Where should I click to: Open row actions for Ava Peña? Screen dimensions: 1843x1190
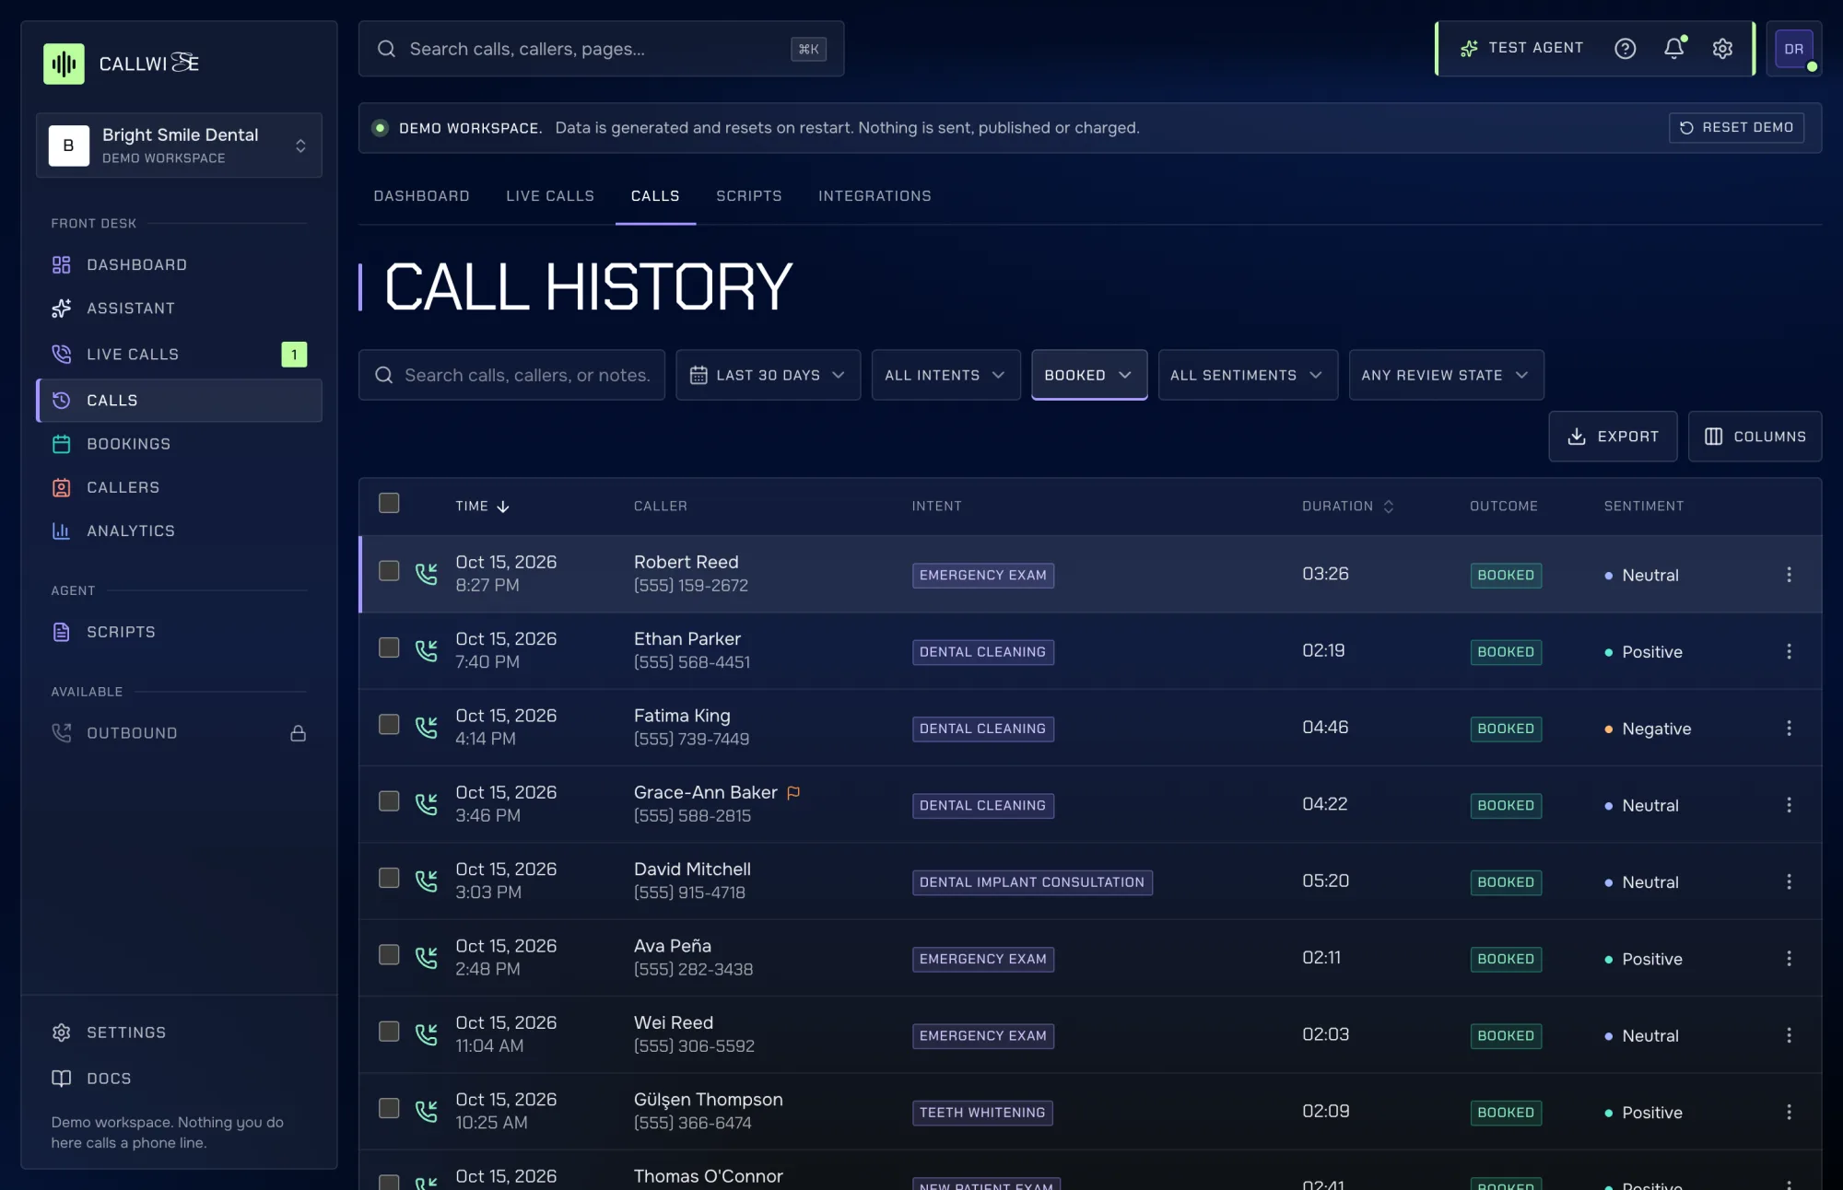(x=1789, y=959)
